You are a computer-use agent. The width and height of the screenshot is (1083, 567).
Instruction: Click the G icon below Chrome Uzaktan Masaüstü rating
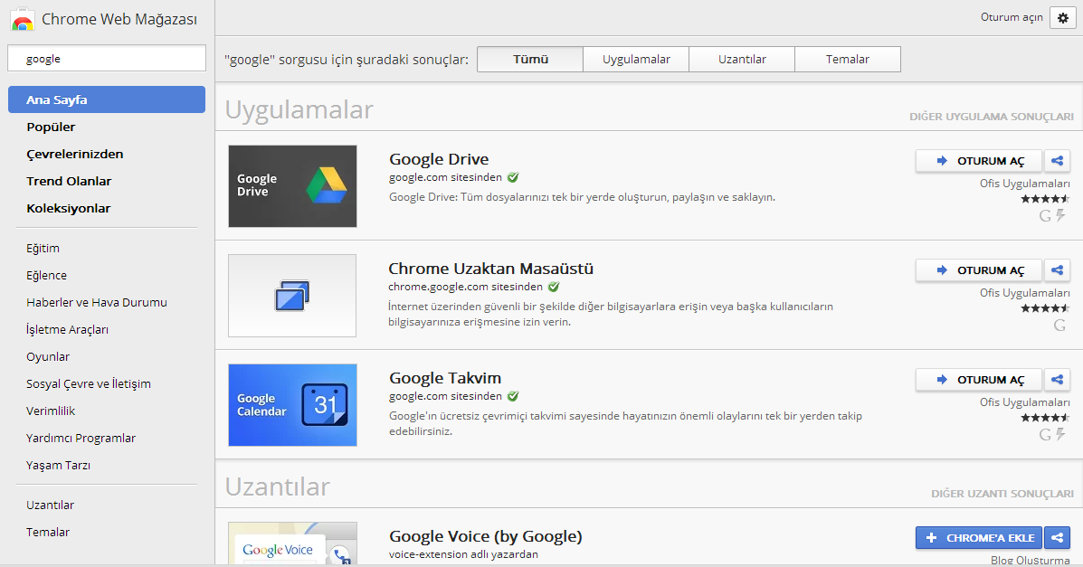click(x=1059, y=326)
